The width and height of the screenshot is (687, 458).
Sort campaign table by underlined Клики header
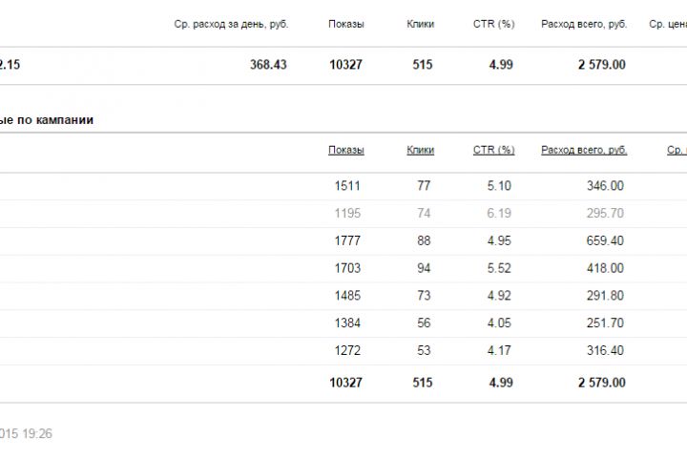pyautogui.click(x=420, y=150)
